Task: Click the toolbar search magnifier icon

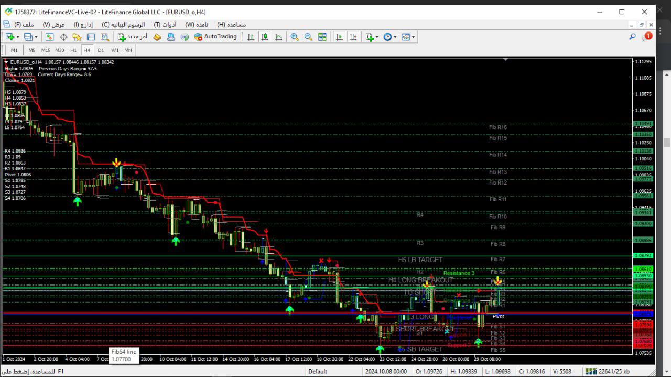Action: [632, 37]
